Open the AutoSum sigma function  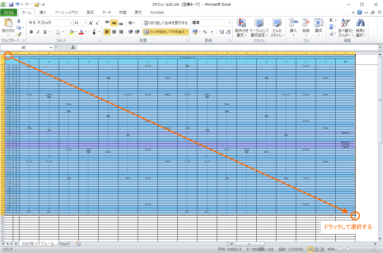(331, 20)
